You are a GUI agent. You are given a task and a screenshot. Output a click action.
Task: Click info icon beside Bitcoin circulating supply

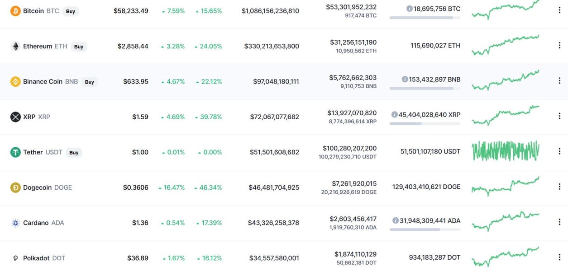[409, 9]
